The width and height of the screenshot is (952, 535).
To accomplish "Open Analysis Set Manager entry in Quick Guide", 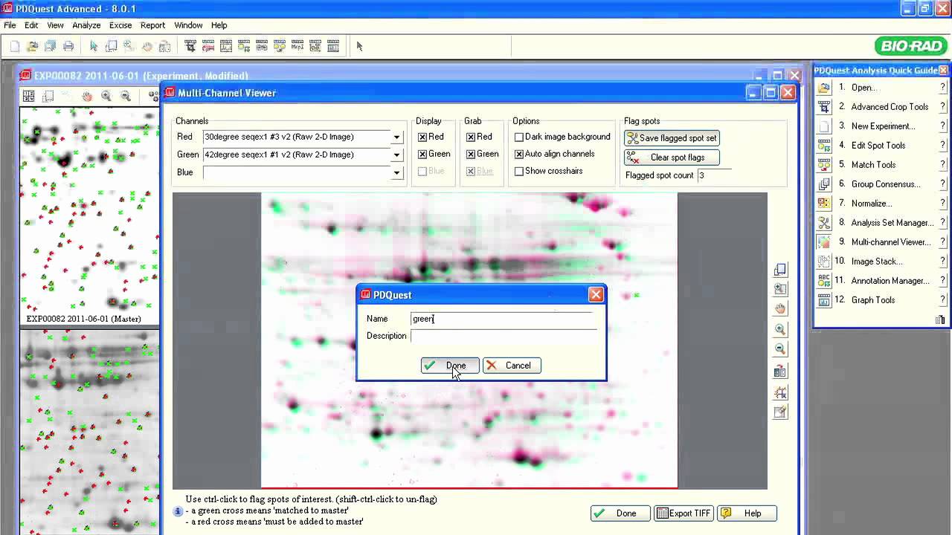I will point(892,223).
